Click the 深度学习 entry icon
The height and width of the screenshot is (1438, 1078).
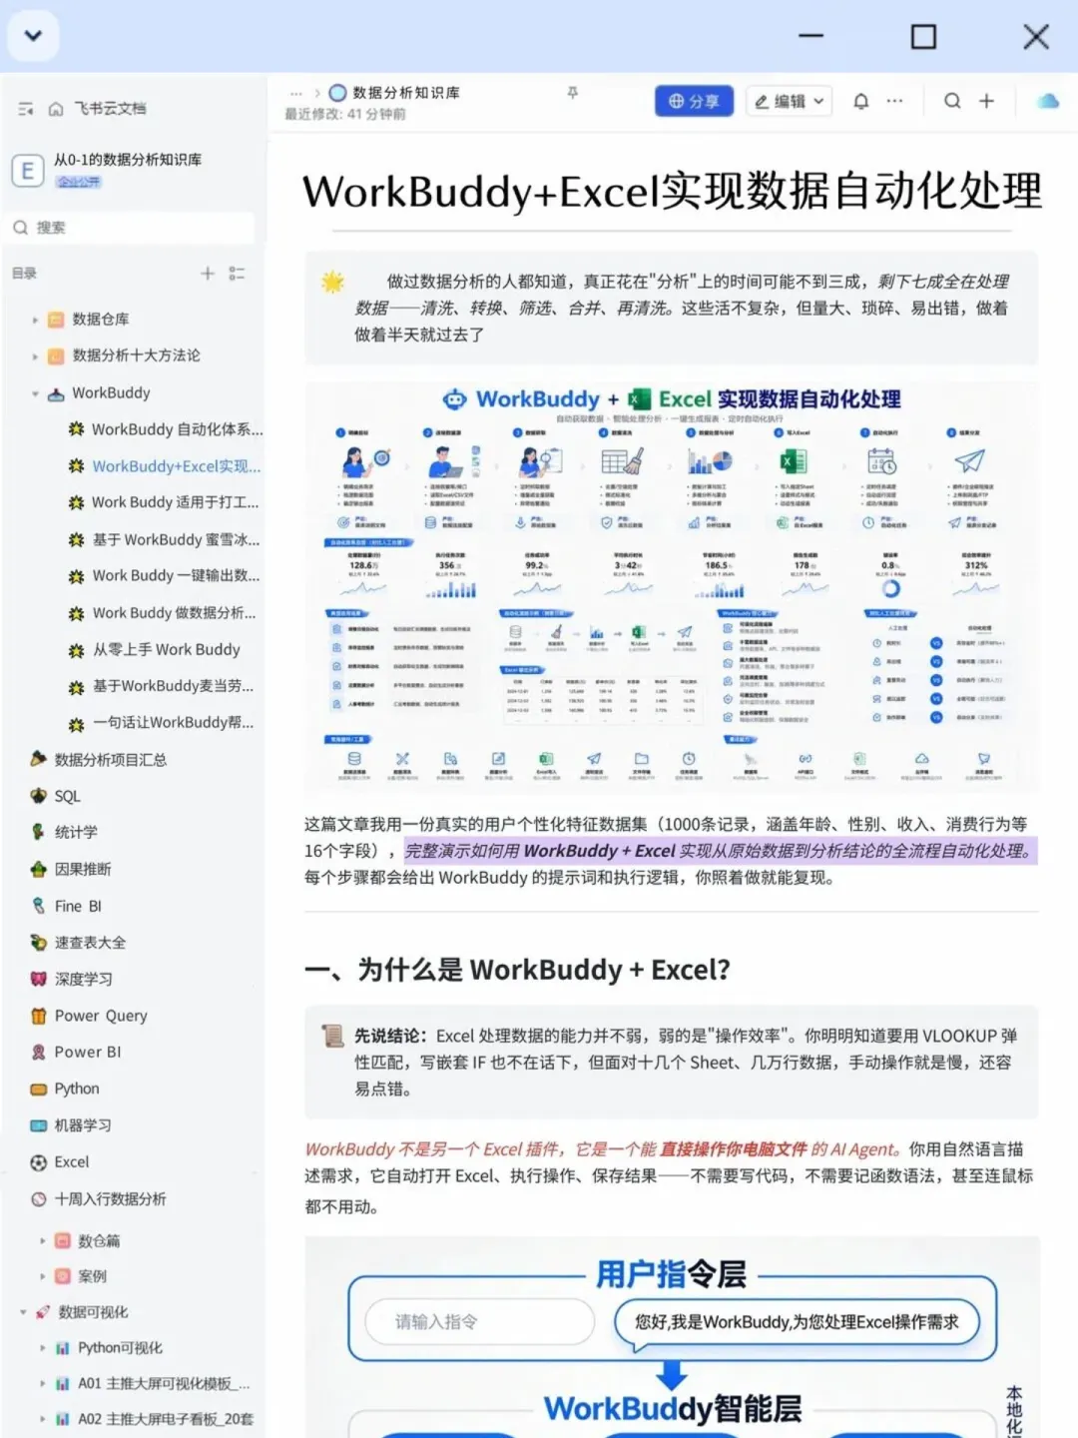[39, 979]
